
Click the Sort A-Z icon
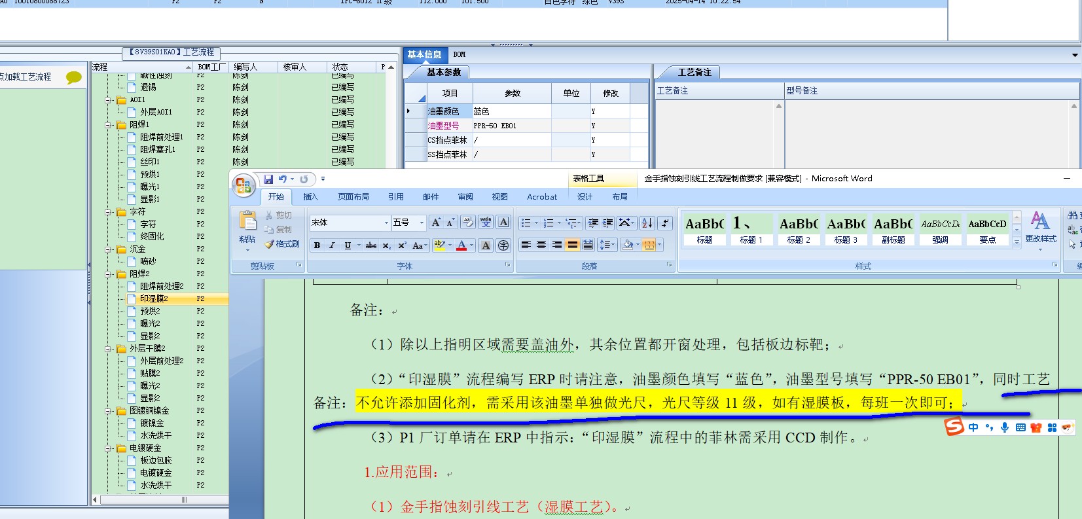(647, 223)
